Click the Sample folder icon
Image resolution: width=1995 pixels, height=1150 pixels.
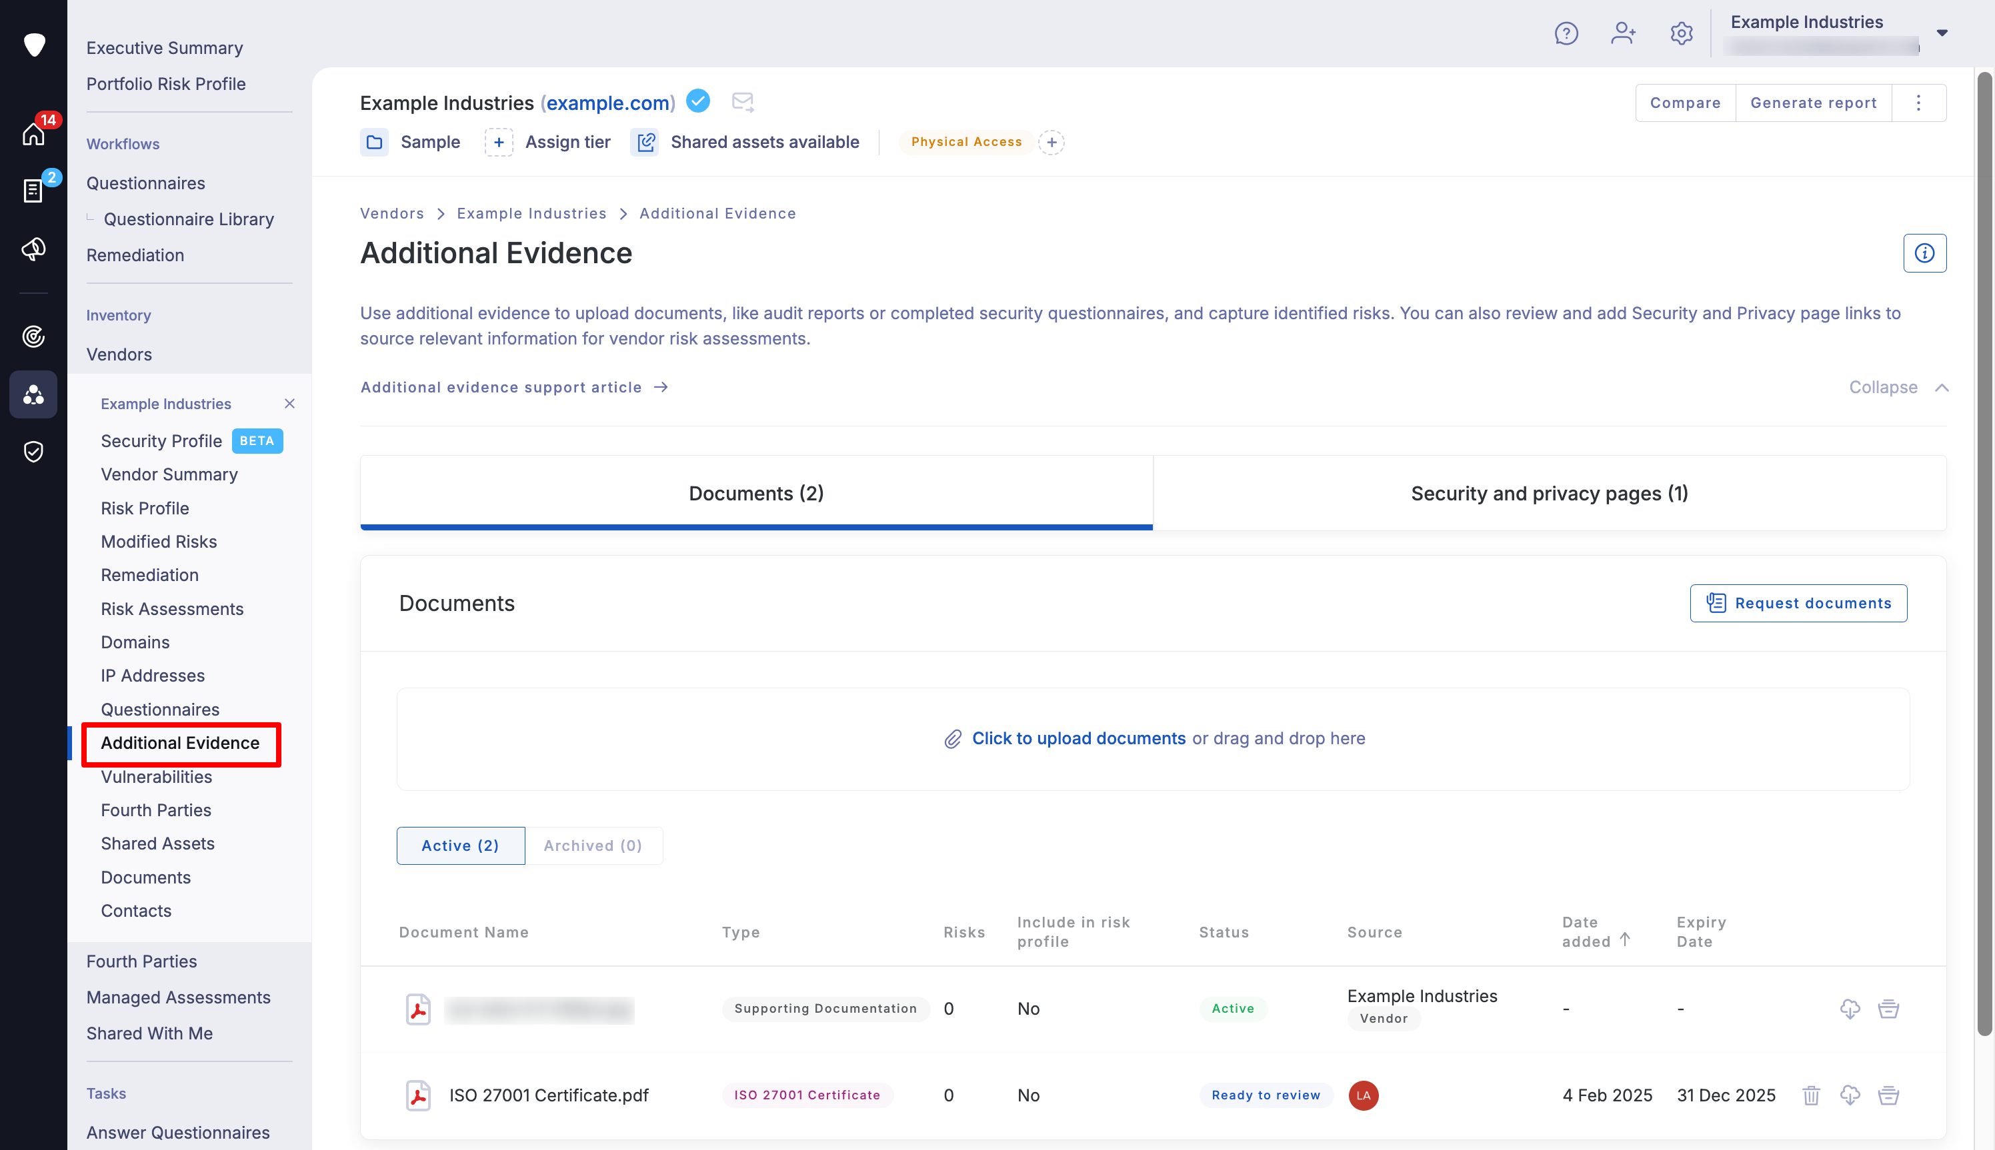[375, 142]
